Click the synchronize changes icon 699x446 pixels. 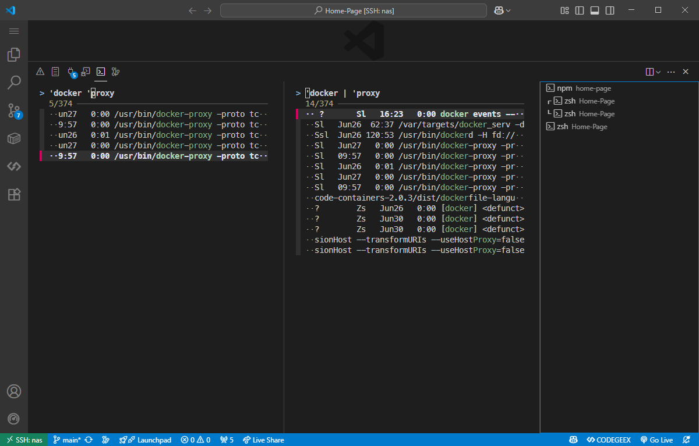pyautogui.click(x=89, y=440)
